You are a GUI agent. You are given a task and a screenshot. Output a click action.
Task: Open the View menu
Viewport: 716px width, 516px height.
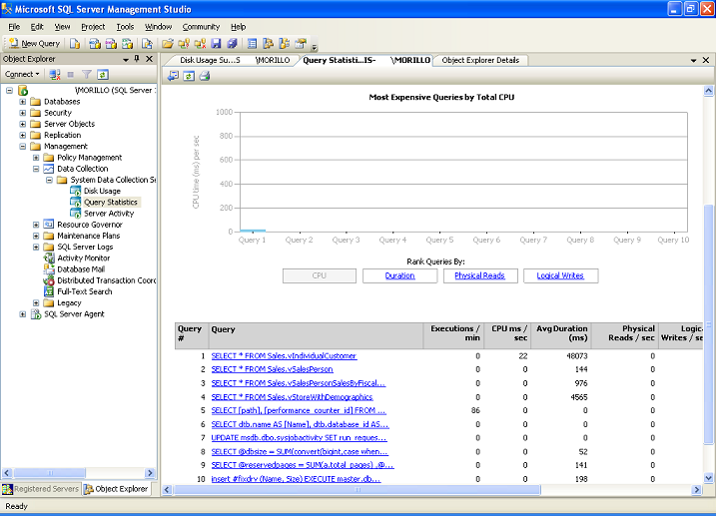tap(62, 27)
